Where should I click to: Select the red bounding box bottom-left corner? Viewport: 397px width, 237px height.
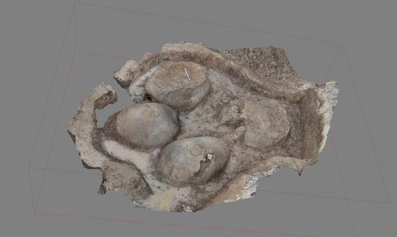click(x=35, y=213)
